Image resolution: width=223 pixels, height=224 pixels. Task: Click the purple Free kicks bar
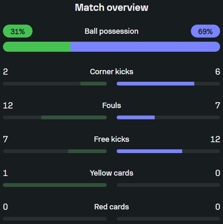[149, 151]
